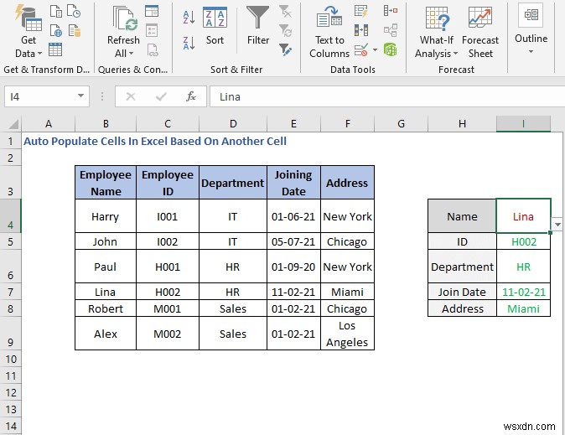The width and height of the screenshot is (565, 435).
Task: Open the What-If Analysis menu
Action: [x=437, y=32]
